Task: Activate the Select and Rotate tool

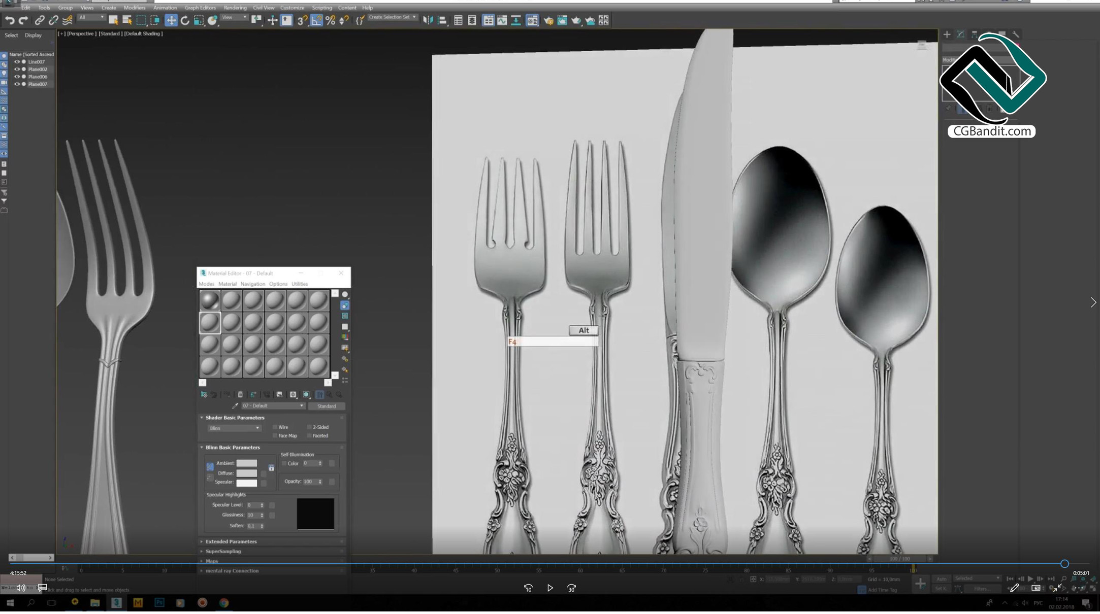Action: click(185, 20)
